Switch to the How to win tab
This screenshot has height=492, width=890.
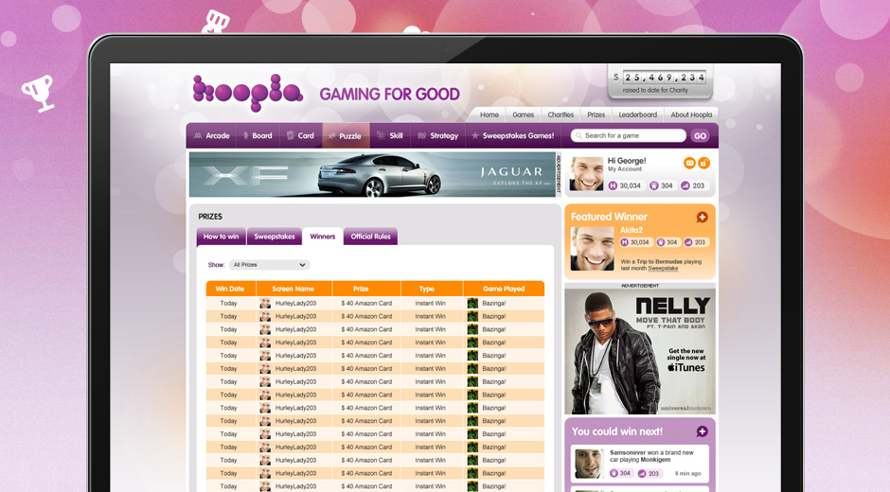(222, 237)
